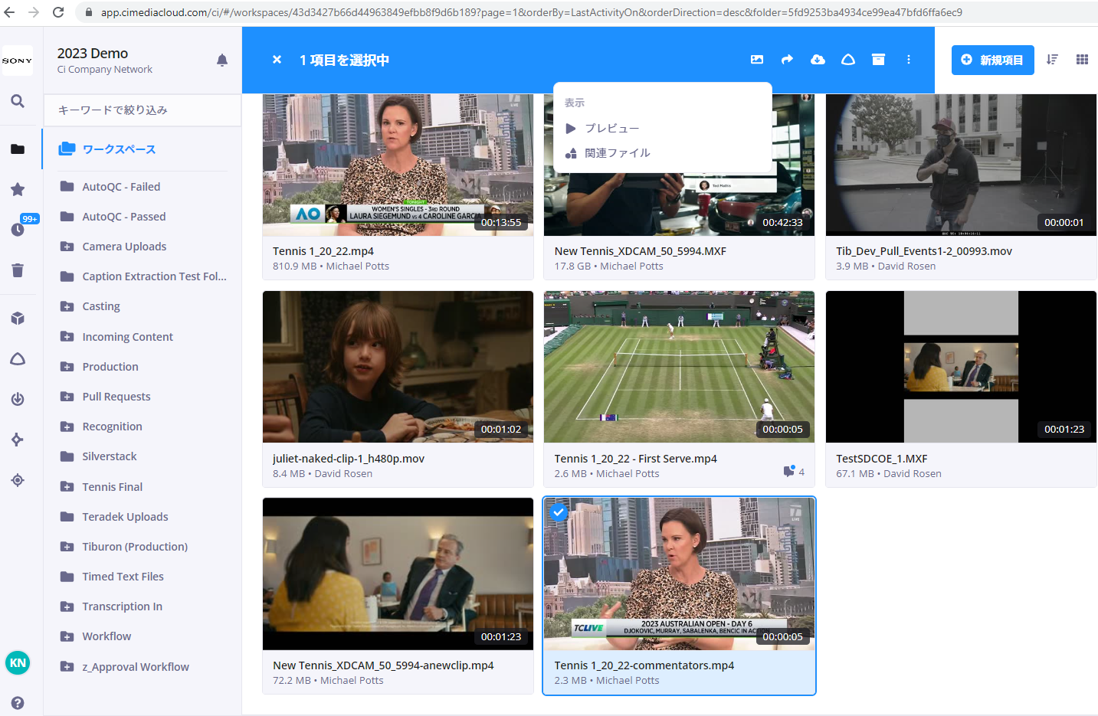Open the Silverstack folder
The height and width of the screenshot is (716, 1098).
(110, 456)
